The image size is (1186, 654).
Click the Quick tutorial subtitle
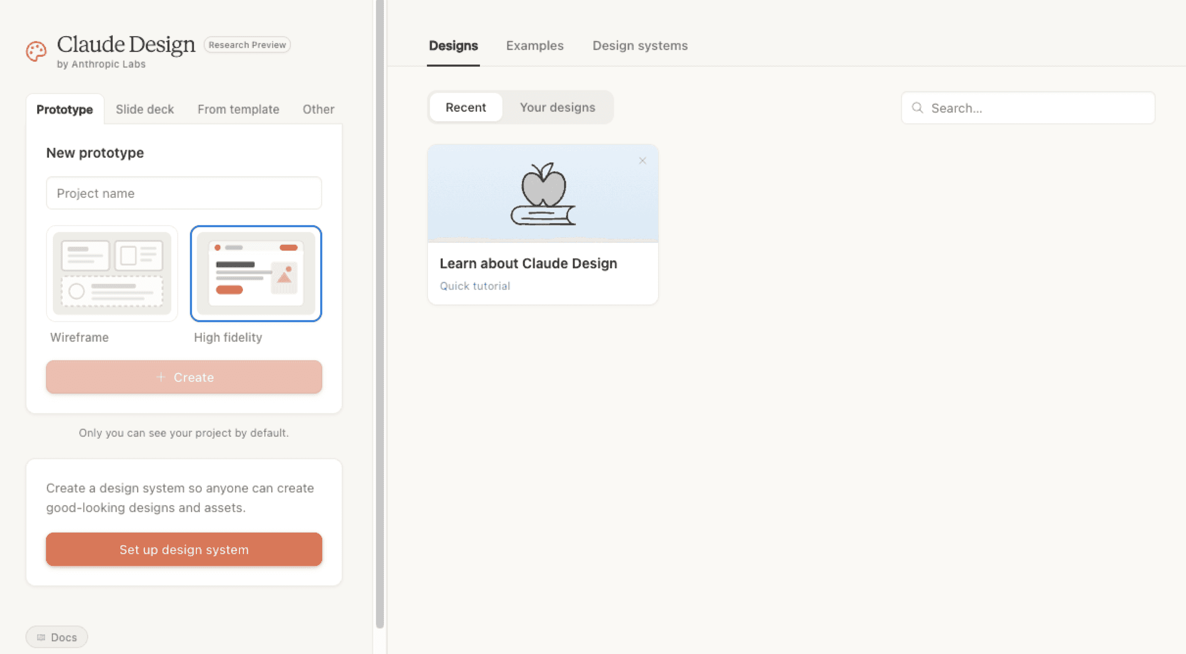[475, 286]
